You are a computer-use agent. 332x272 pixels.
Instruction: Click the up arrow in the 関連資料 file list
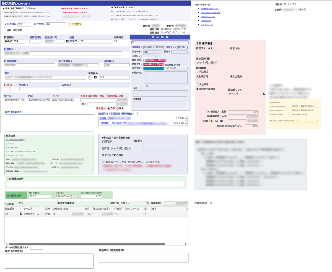point(186,118)
